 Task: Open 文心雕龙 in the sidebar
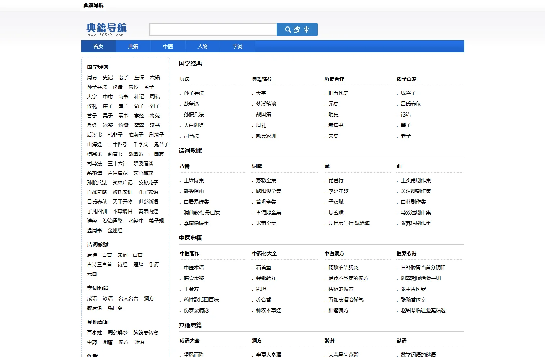pos(143,173)
